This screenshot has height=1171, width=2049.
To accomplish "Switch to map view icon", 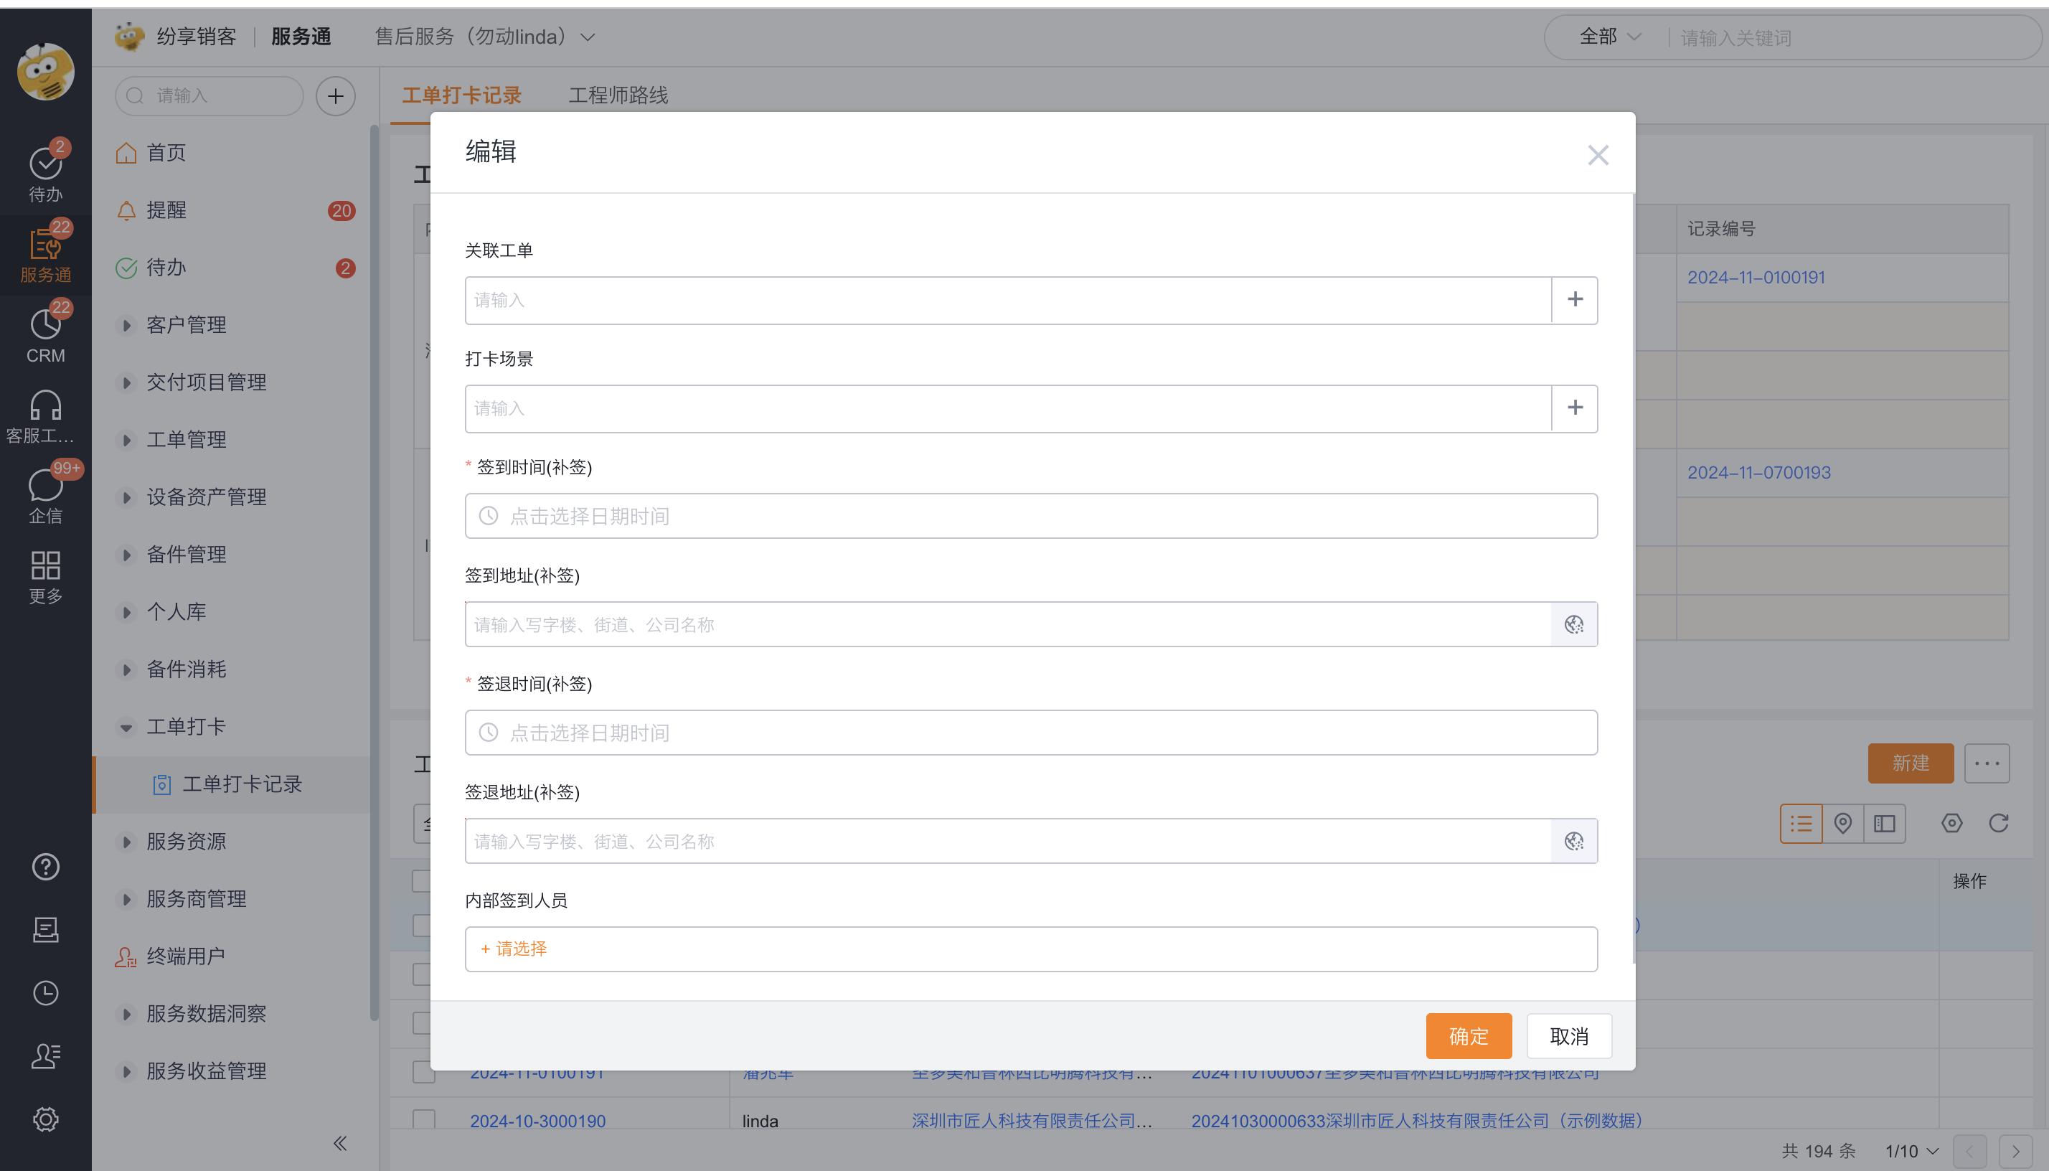I will 1842,824.
